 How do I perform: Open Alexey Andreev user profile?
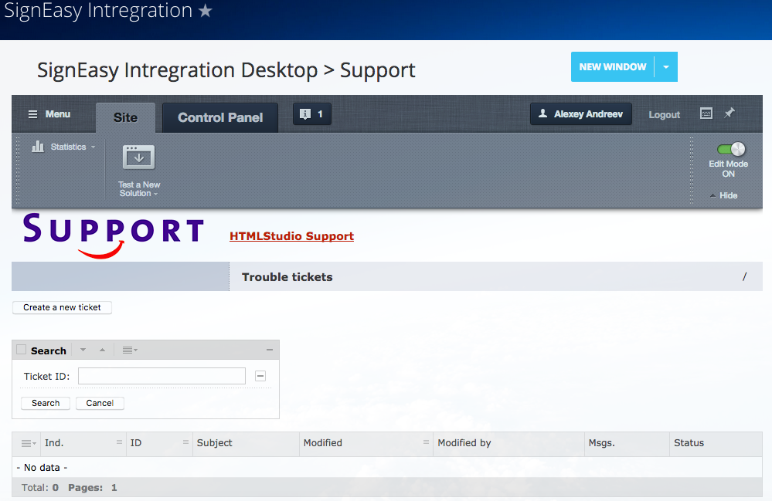pos(581,114)
